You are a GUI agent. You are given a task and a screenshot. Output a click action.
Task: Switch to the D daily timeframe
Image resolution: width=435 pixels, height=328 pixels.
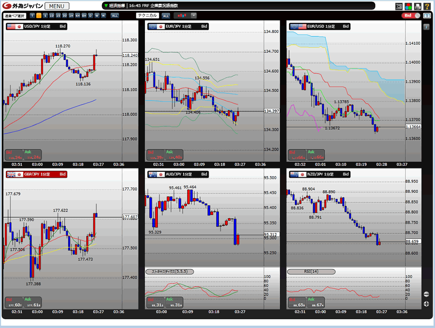click(90, 16)
